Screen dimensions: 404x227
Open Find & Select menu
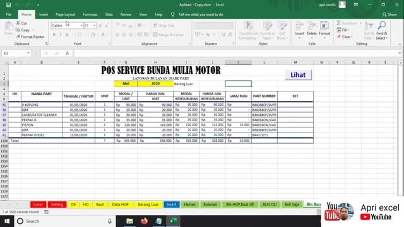pos(381,31)
